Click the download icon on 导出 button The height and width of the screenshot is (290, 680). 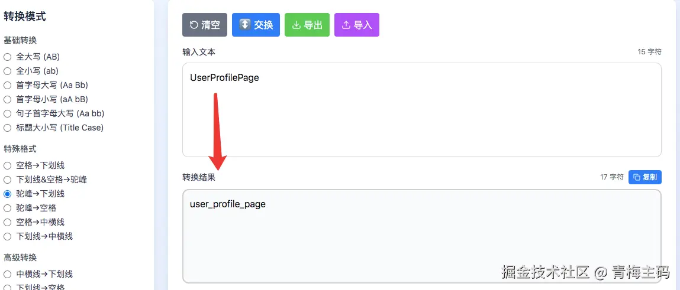click(x=296, y=25)
